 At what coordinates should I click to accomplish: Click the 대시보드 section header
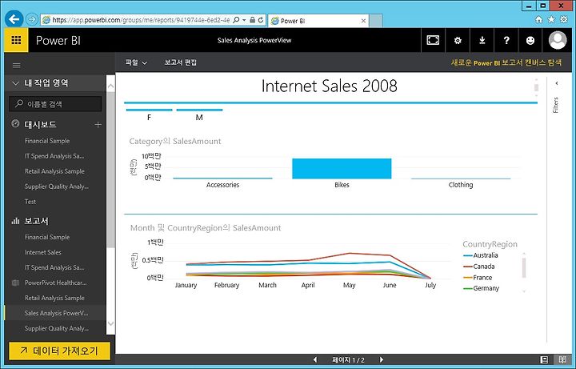41,125
